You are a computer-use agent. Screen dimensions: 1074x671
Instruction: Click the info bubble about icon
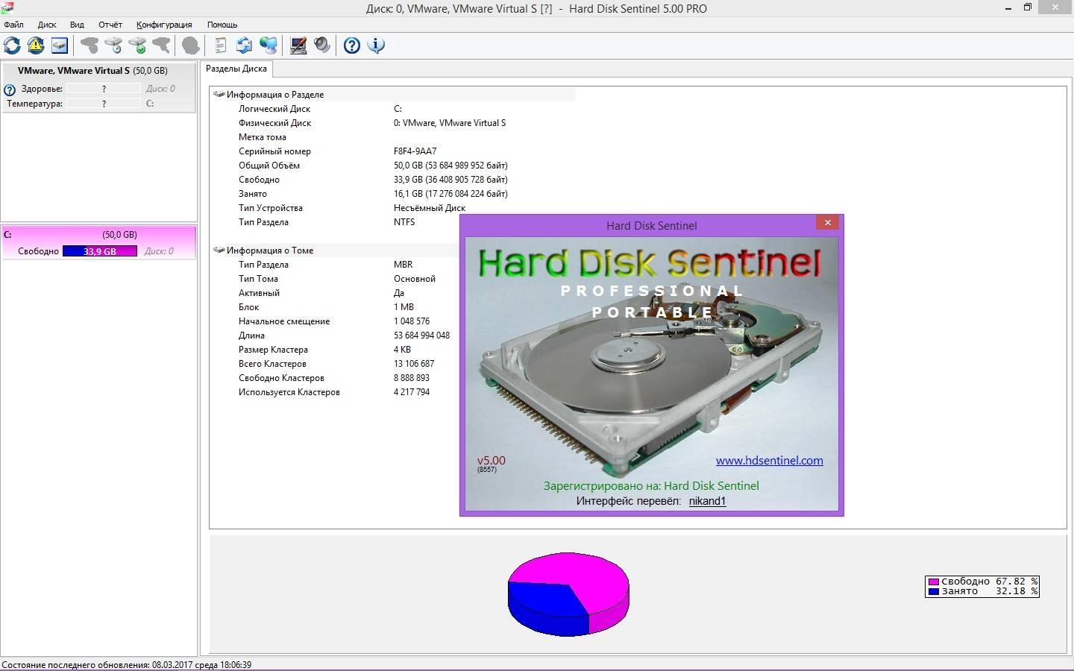pos(376,45)
